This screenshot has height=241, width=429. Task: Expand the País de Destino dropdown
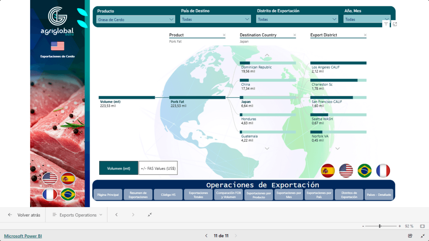click(x=215, y=19)
